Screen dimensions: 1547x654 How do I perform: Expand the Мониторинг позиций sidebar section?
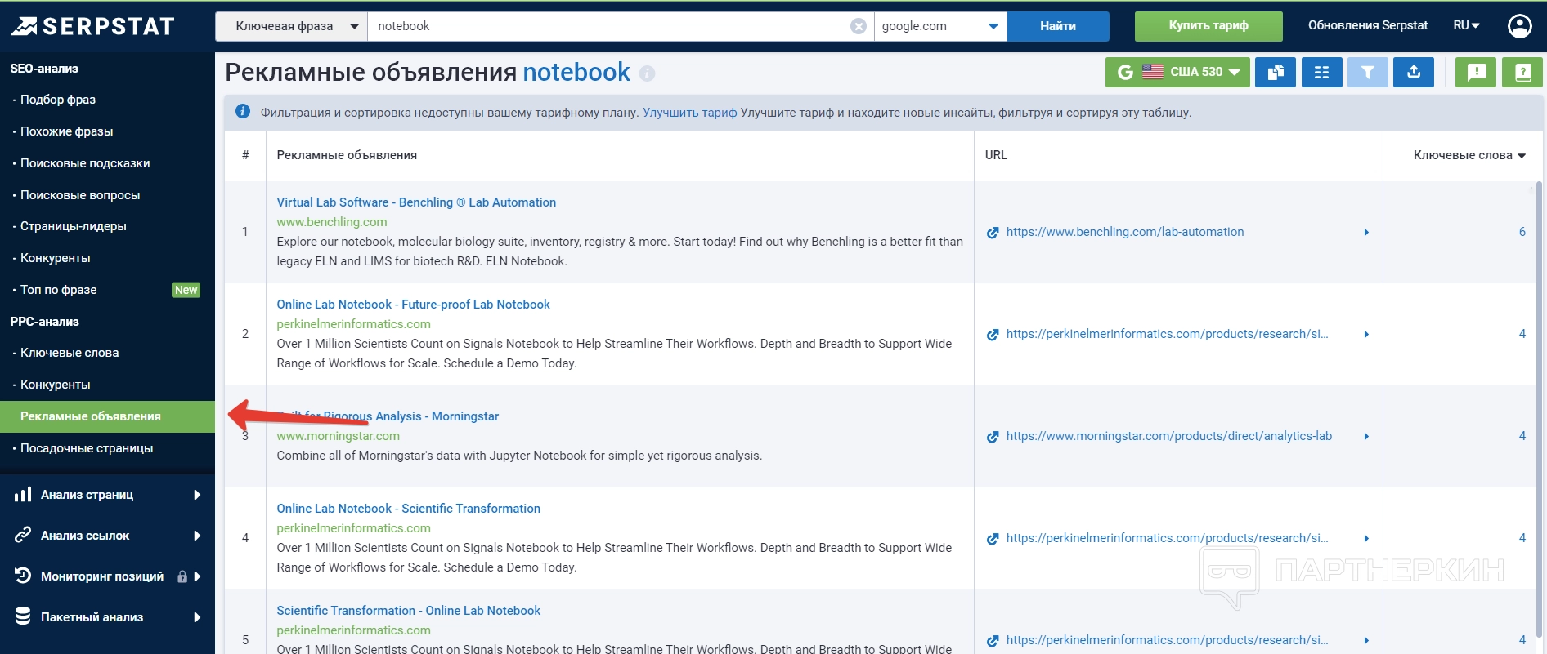[x=107, y=576]
